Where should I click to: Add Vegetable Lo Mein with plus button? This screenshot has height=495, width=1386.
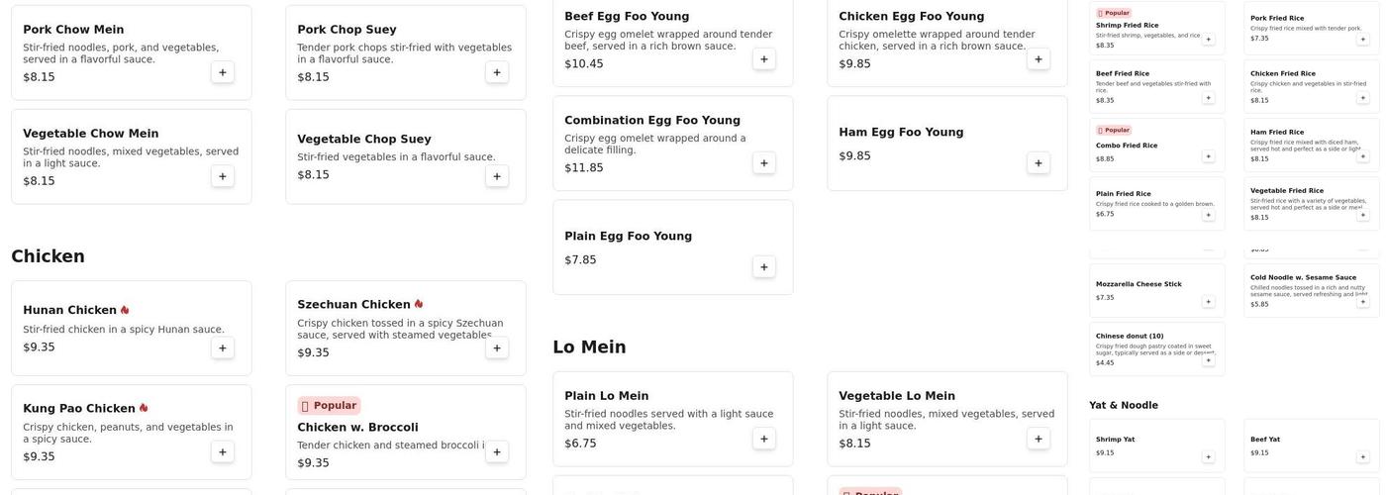[x=1038, y=439]
